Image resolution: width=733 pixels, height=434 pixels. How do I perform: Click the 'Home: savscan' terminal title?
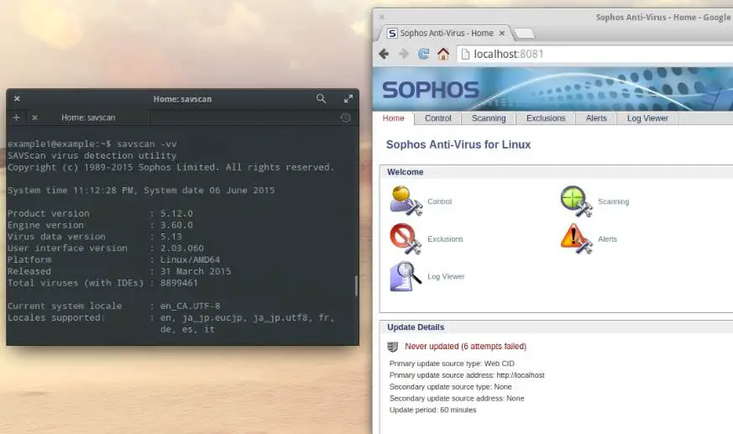[182, 99]
